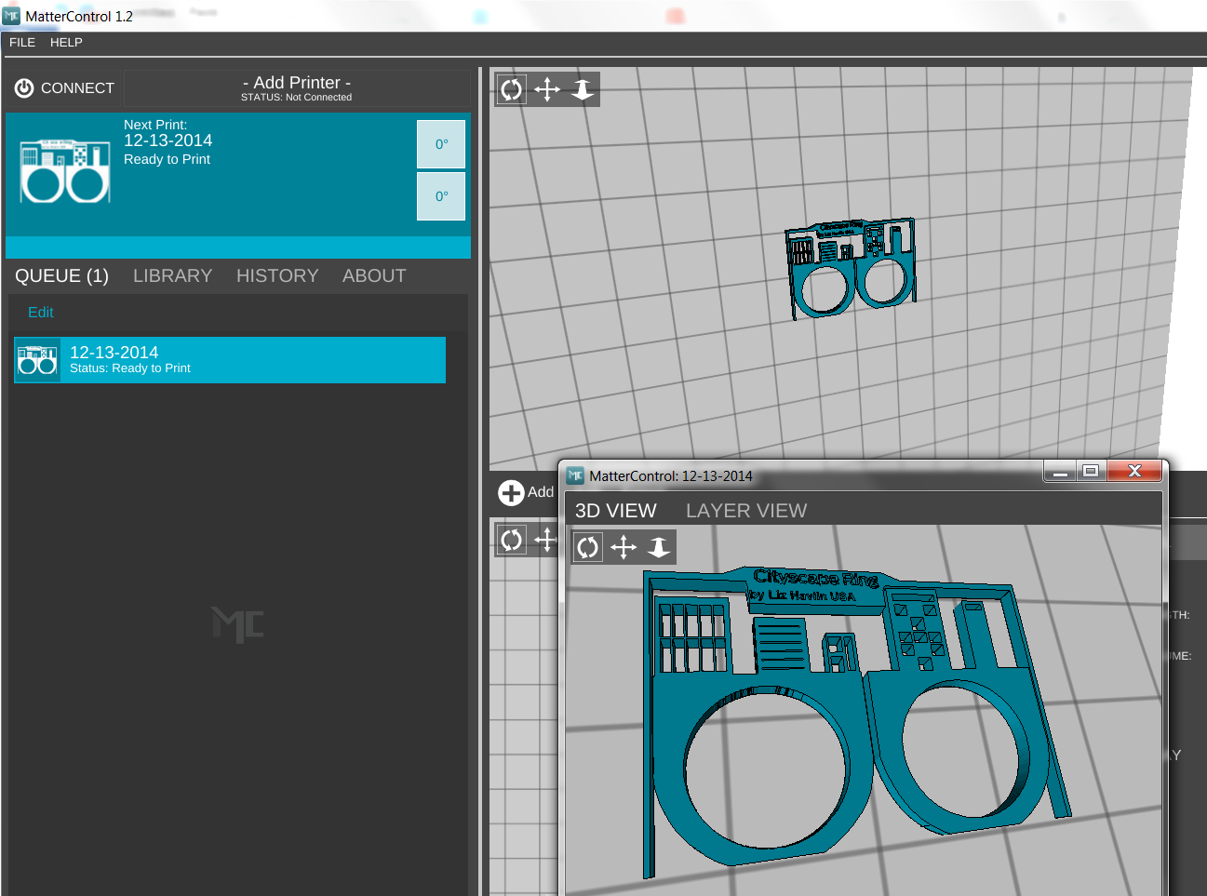Click the Add plus circle icon
Image resolution: width=1207 pixels, height=896 pixels.
(511, 492)
